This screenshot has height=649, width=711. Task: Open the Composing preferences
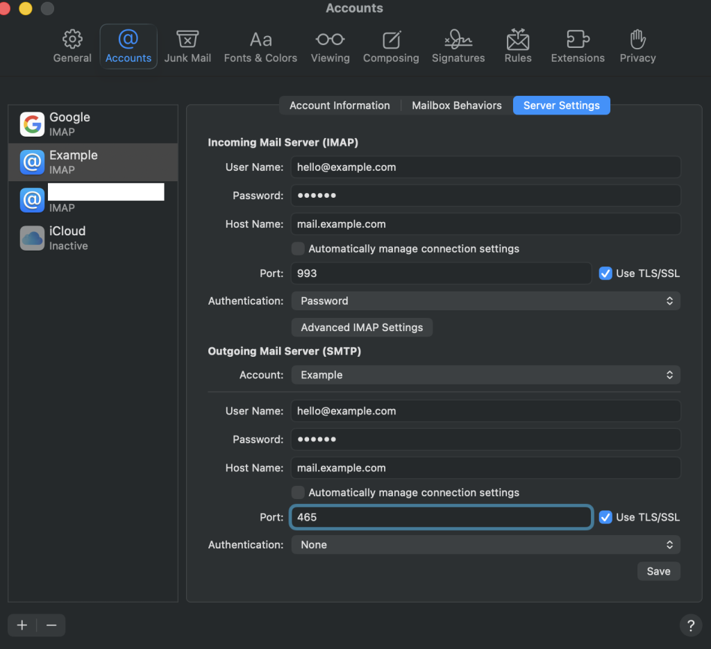point(391,47)
